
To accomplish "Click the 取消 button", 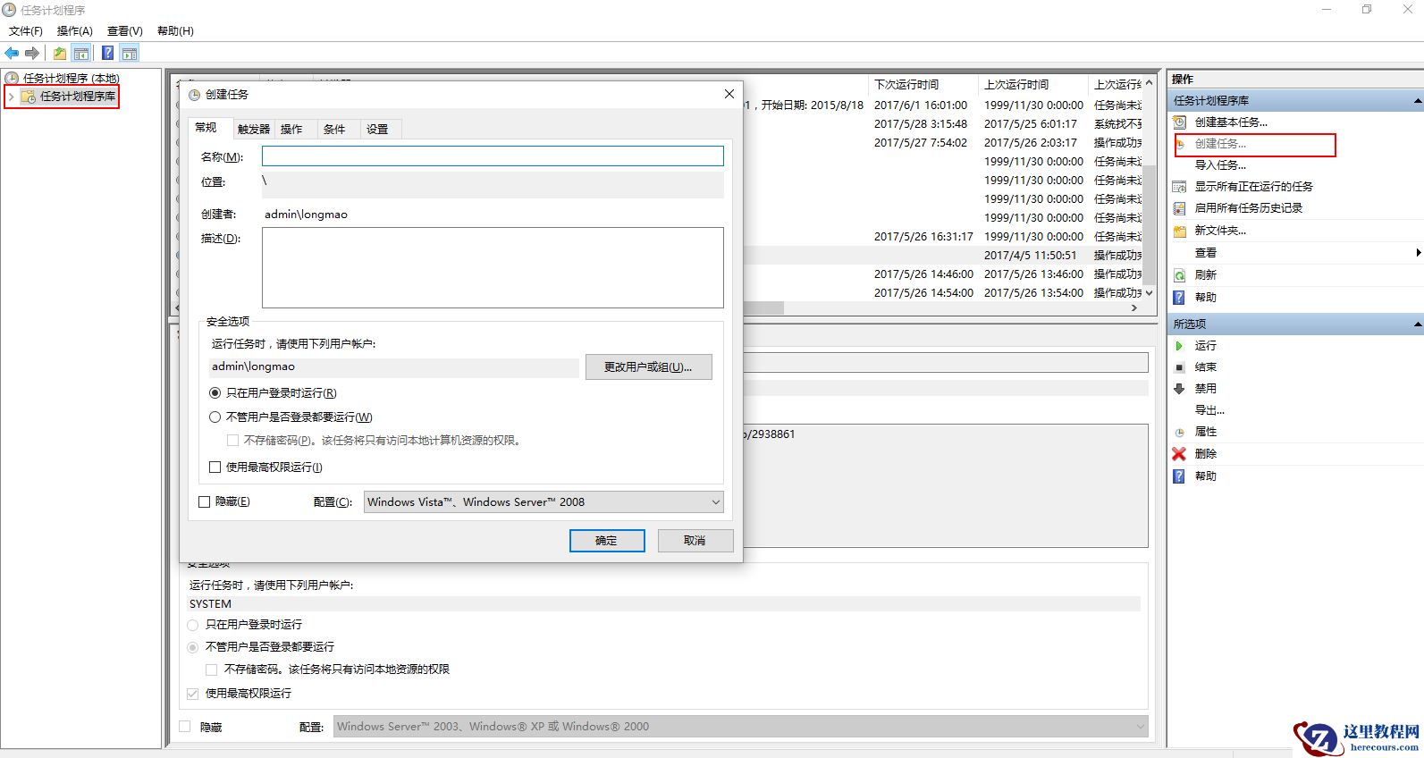I will click(x=695, y=540).
